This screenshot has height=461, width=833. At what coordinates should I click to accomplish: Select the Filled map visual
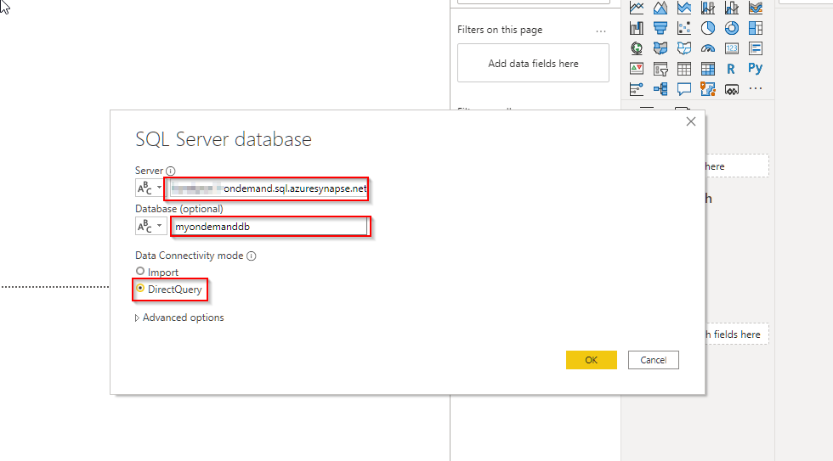660,48
